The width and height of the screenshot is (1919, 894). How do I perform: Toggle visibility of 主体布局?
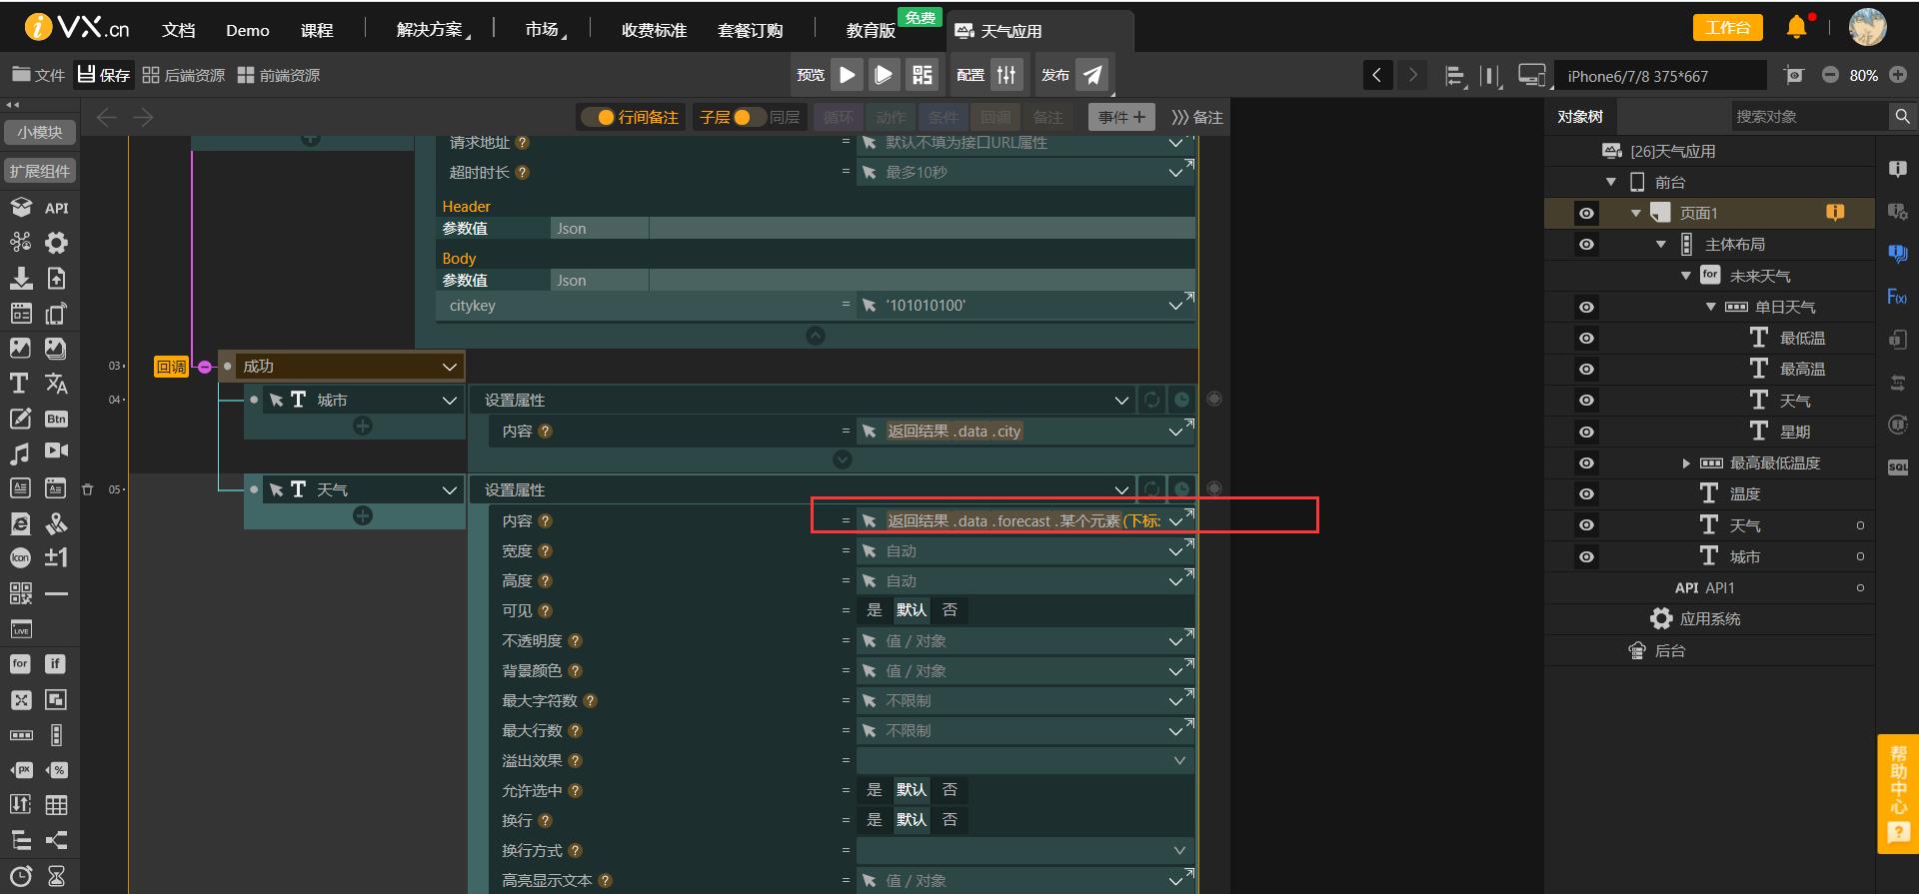pyautogui.click(x=1586, y=245)
